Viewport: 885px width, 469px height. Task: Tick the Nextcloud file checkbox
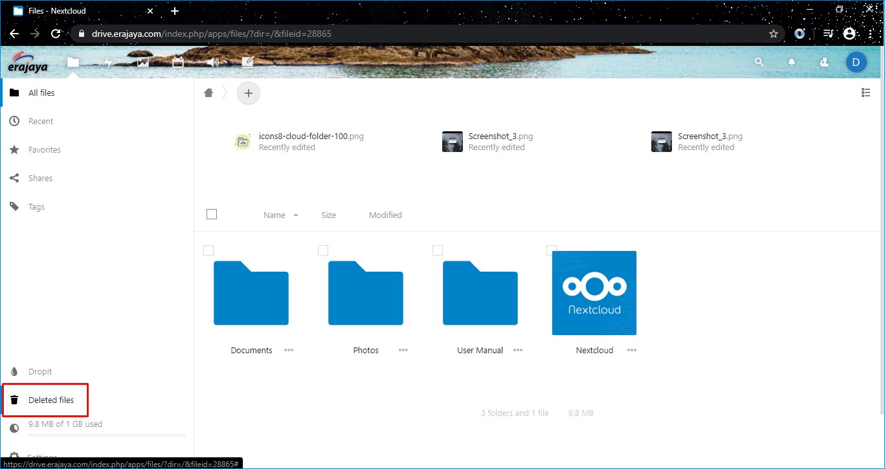click(x=552, y=250)
